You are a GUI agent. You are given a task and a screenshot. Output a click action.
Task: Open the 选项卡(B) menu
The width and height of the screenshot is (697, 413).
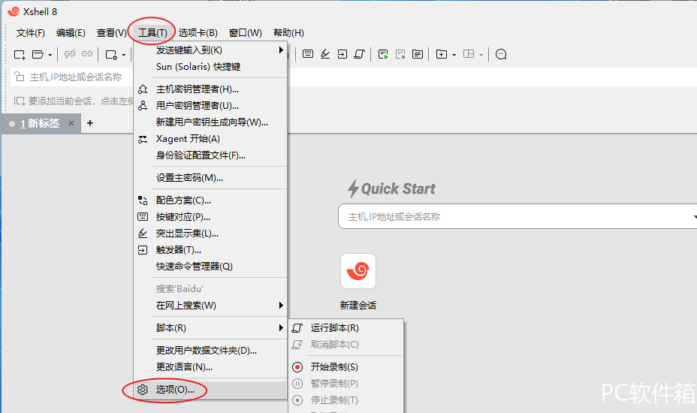tap(198, 33)
